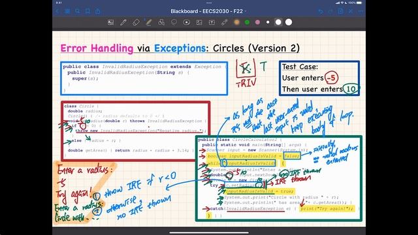Add a new page to the notebook
This screenshot has height=235, width=418.
[340, 11]
